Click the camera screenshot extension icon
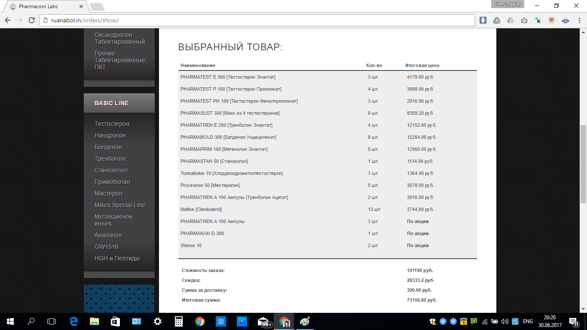The image size is (587, 330). click(524, 20)
